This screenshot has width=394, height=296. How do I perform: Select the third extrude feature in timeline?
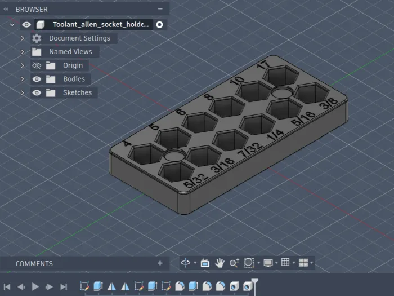(x=193, y=286)
